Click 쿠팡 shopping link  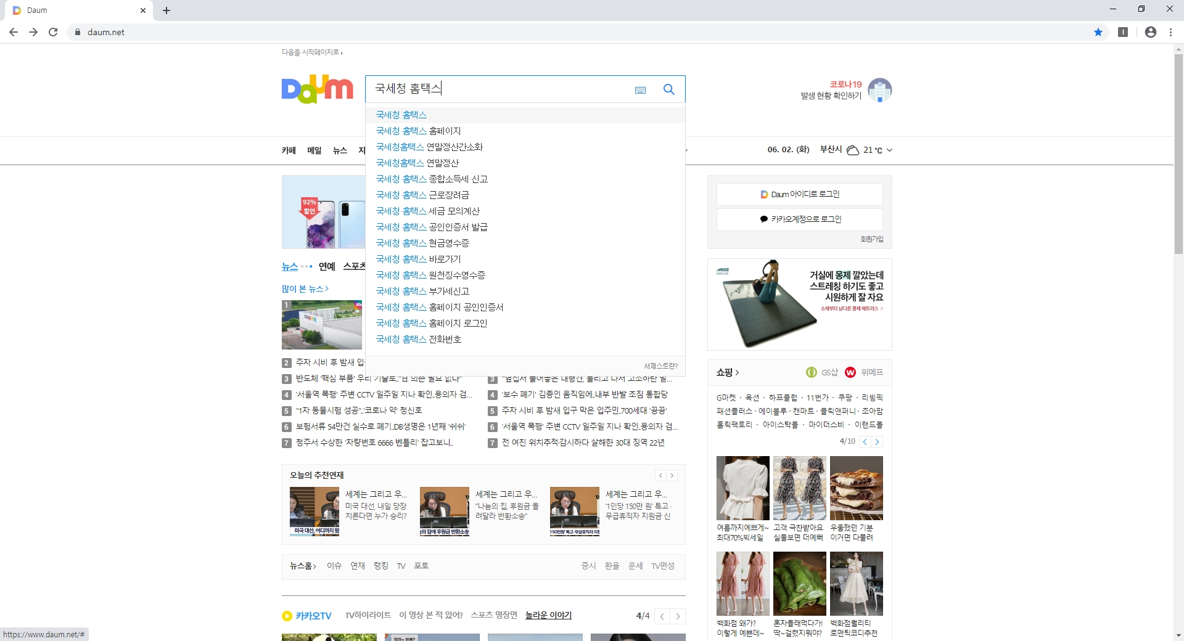(845, 398)
